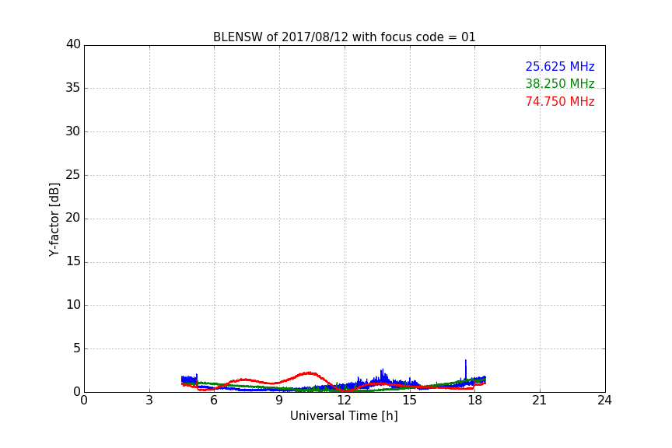
Task: Click the y-axis tick label '25'
Action: tap(73, 174)
